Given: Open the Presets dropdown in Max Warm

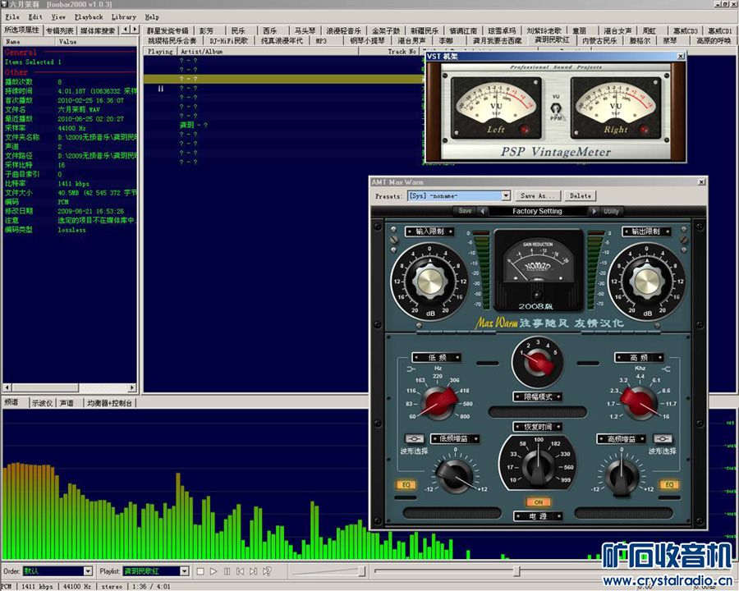Looking at the screenshot, I should [506, 196].
